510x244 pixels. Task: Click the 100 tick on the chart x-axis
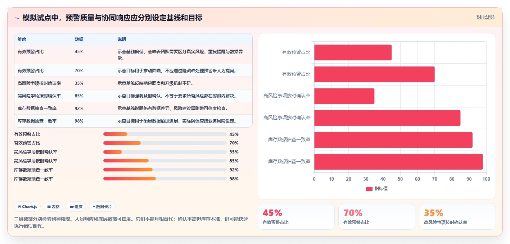pyautogui.click(x=486, y=179)
